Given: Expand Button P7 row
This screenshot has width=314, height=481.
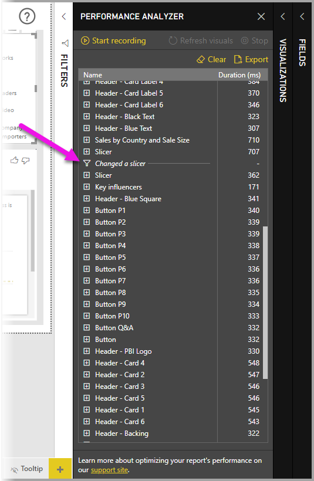Looking at the screenshot, I should 87,281.
